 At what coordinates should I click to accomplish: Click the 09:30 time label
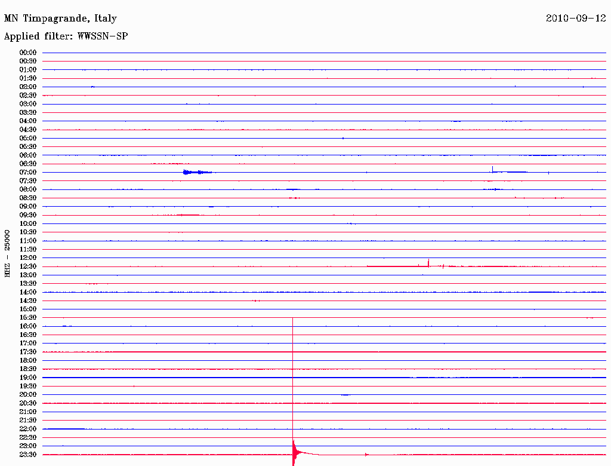pos(28,215)
